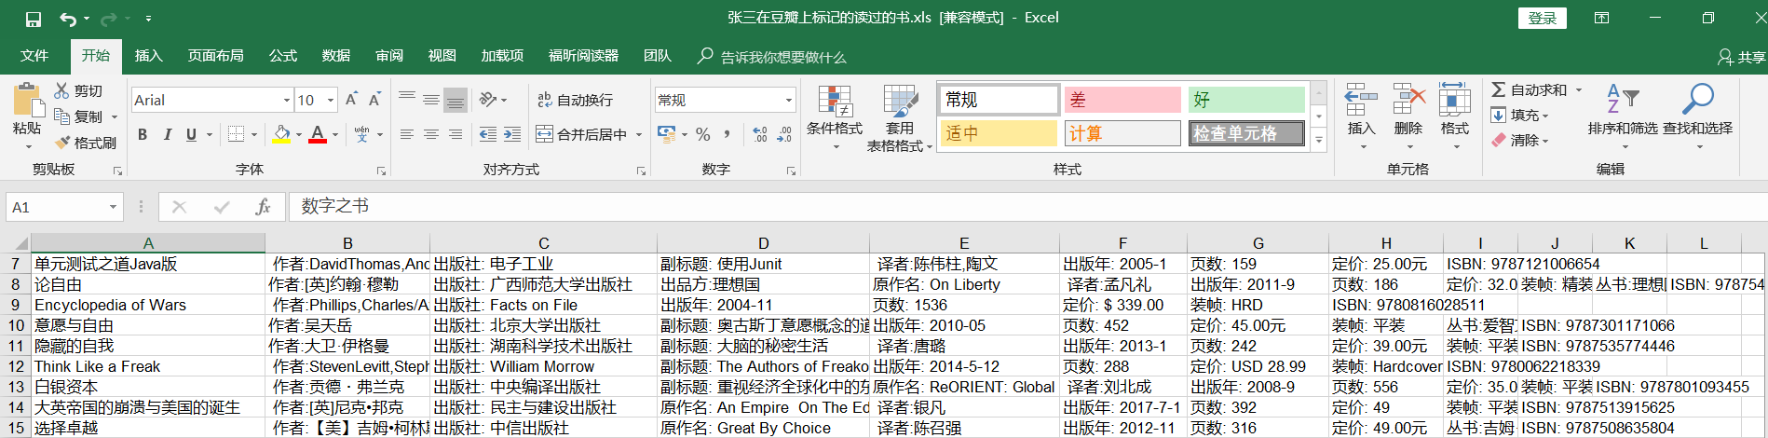Image resolution: width=1768 pixels, height=438 pixels.
Task: Apply the 差 (Bad) cell style
Action: [x=1122, y=100]
